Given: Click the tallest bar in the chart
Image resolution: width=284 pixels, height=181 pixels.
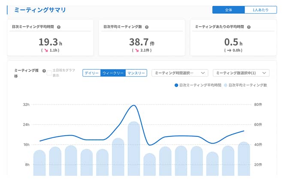Looking at the screenshot, I should [x=134, y=148].
